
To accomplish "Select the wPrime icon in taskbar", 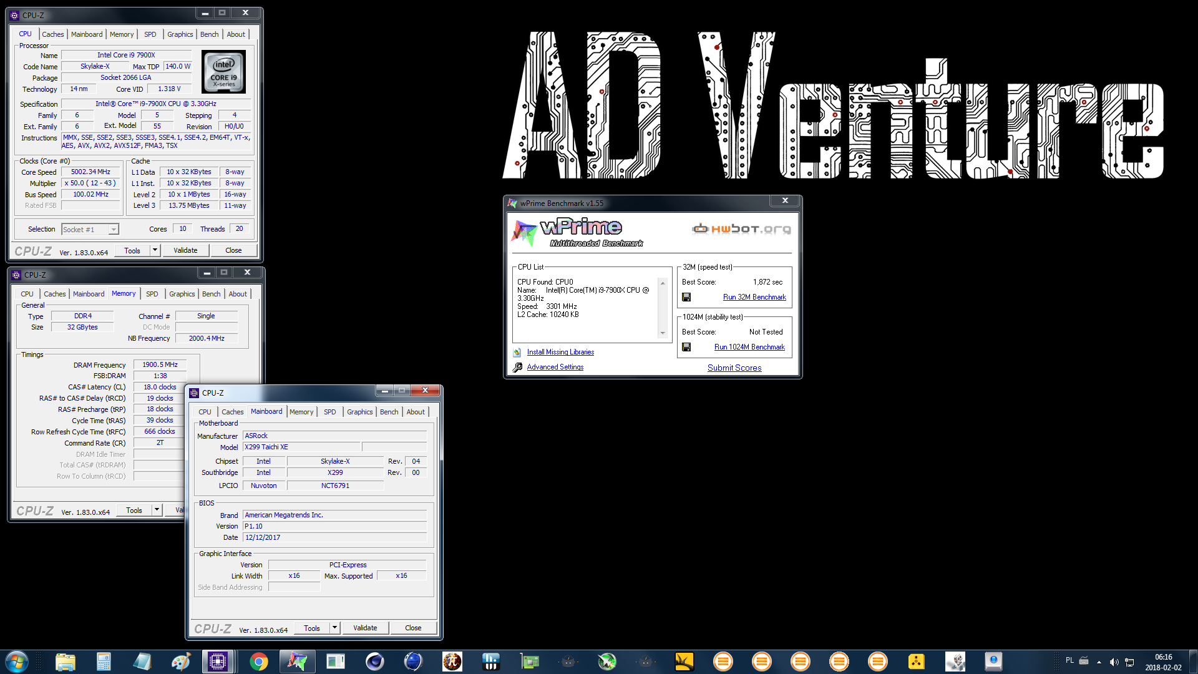I will tap(297, 662).
